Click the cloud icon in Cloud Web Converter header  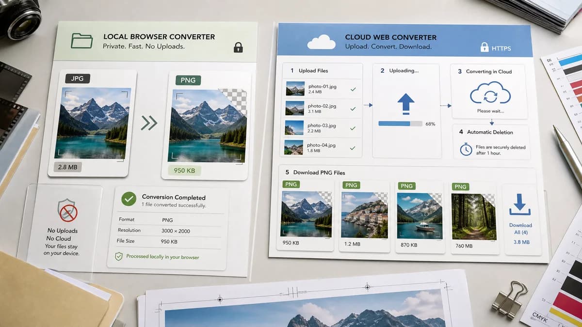coord(321,42)
